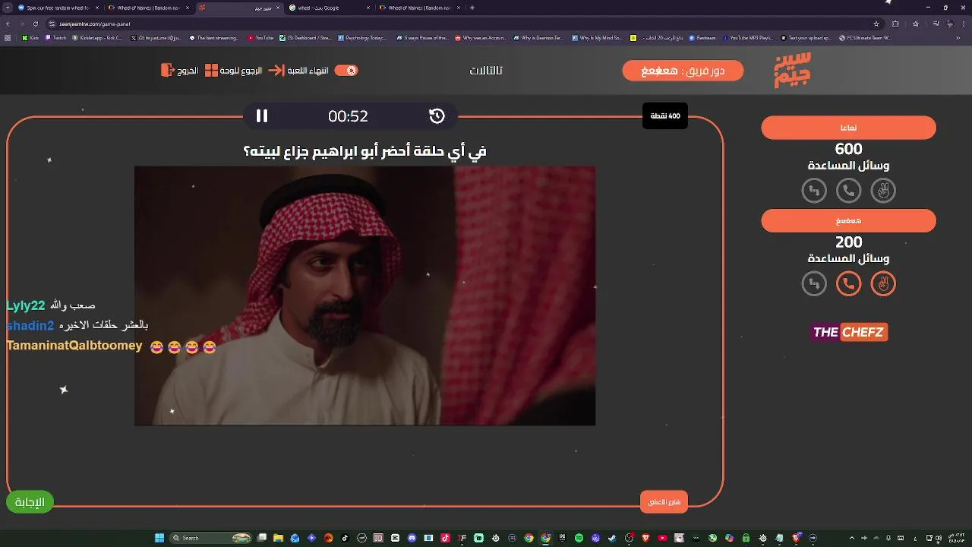The height and width of the screenshot is (547, 972).
Task: Click the دور فريق team turn pill
Action: (683, 71)
